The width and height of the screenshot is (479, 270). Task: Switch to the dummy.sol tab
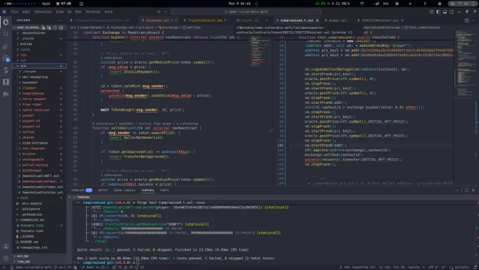pyautogui.click(x=337, y=20)
